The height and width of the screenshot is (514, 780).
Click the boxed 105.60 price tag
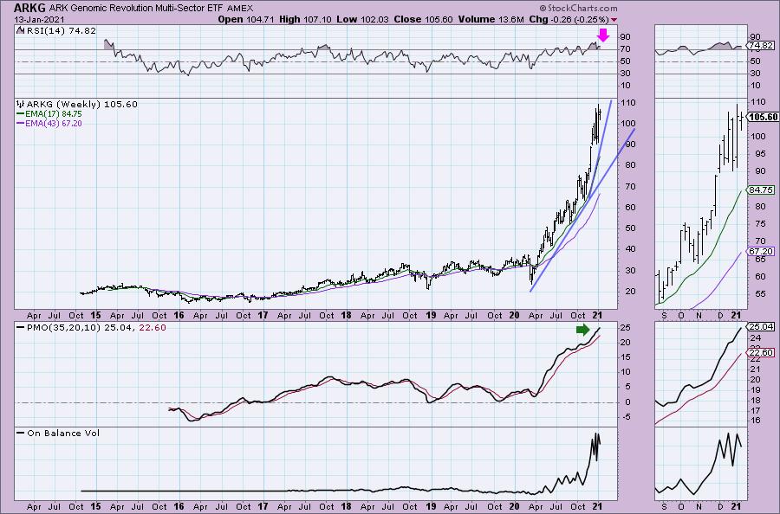tap(763, 117)
